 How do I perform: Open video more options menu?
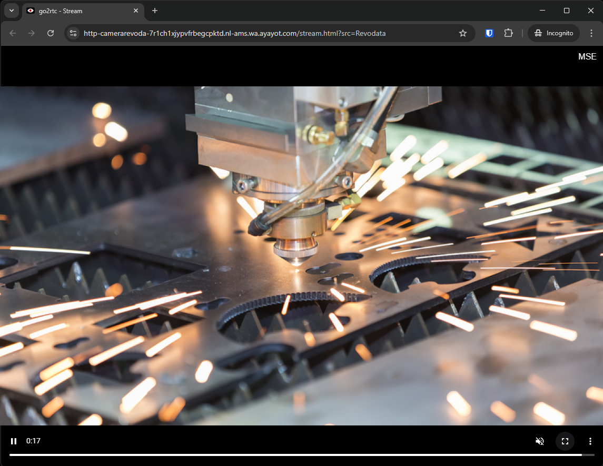pyautogui.click(x=590, y=441)
